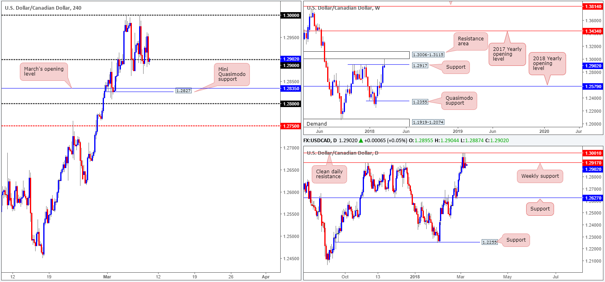This screenshot has width=605, height=282.
Task: Click the 1.2355 level label
Action: click(420, 101)
